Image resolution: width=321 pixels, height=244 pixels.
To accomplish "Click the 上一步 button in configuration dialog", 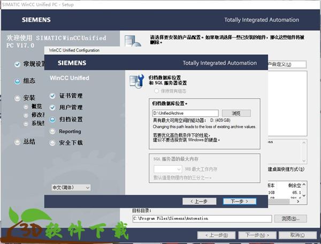I will (x=200, y=201).
